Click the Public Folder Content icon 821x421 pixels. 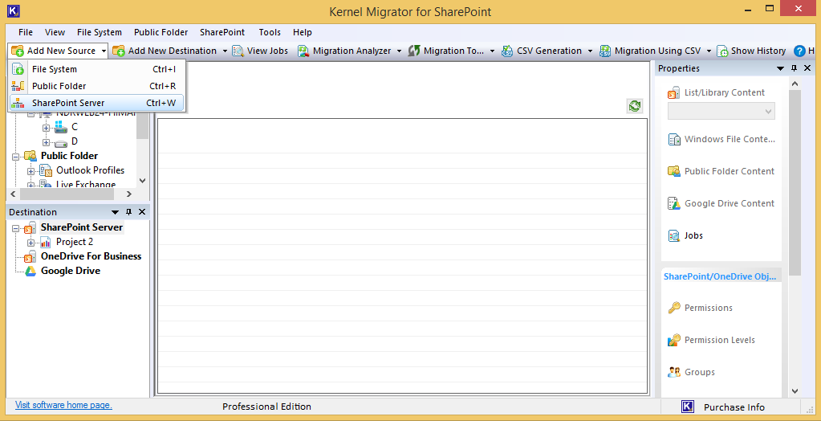(x=674, y=171)
